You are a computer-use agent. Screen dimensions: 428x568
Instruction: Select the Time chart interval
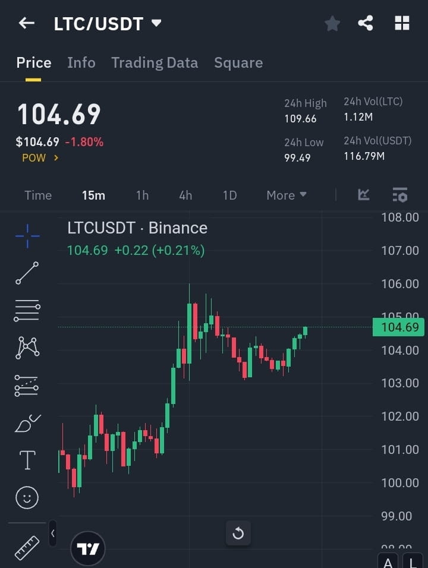tap(38, 195)
